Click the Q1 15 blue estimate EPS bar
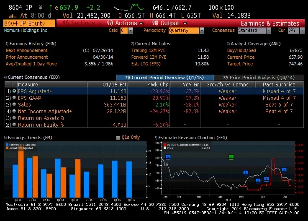Image resolution: width=308 pixels, height=221 pixels. pos(87,185)
